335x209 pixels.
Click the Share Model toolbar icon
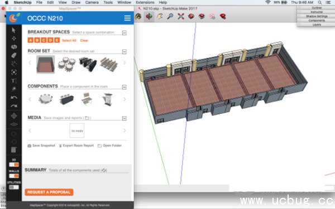(x=202, y=16)
